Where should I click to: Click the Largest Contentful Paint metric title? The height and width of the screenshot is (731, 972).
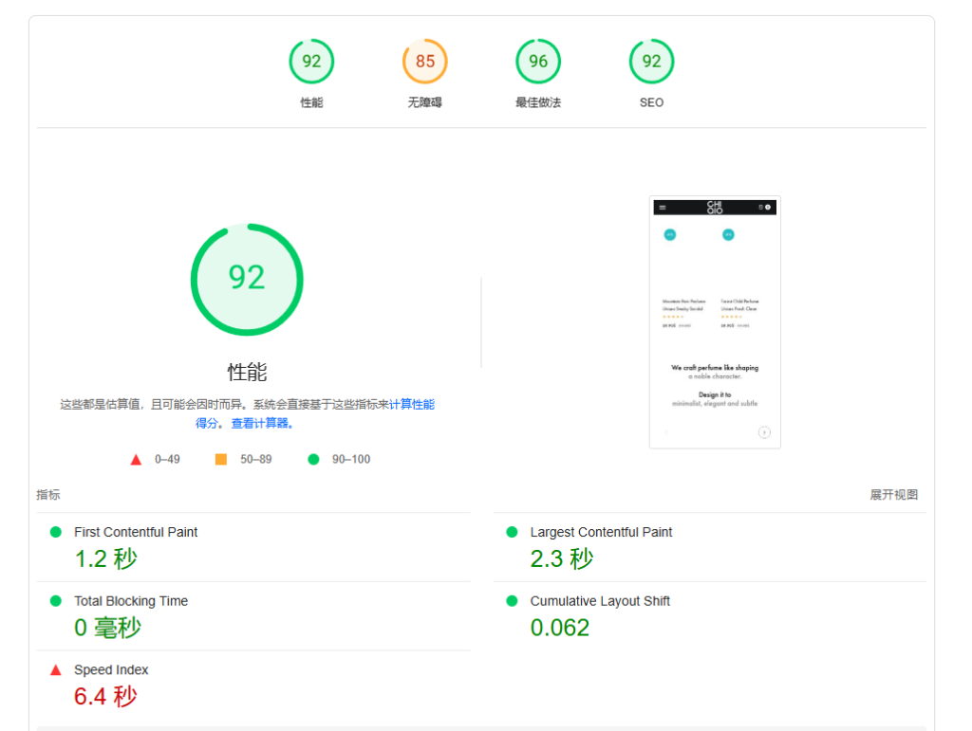[601, 532]
